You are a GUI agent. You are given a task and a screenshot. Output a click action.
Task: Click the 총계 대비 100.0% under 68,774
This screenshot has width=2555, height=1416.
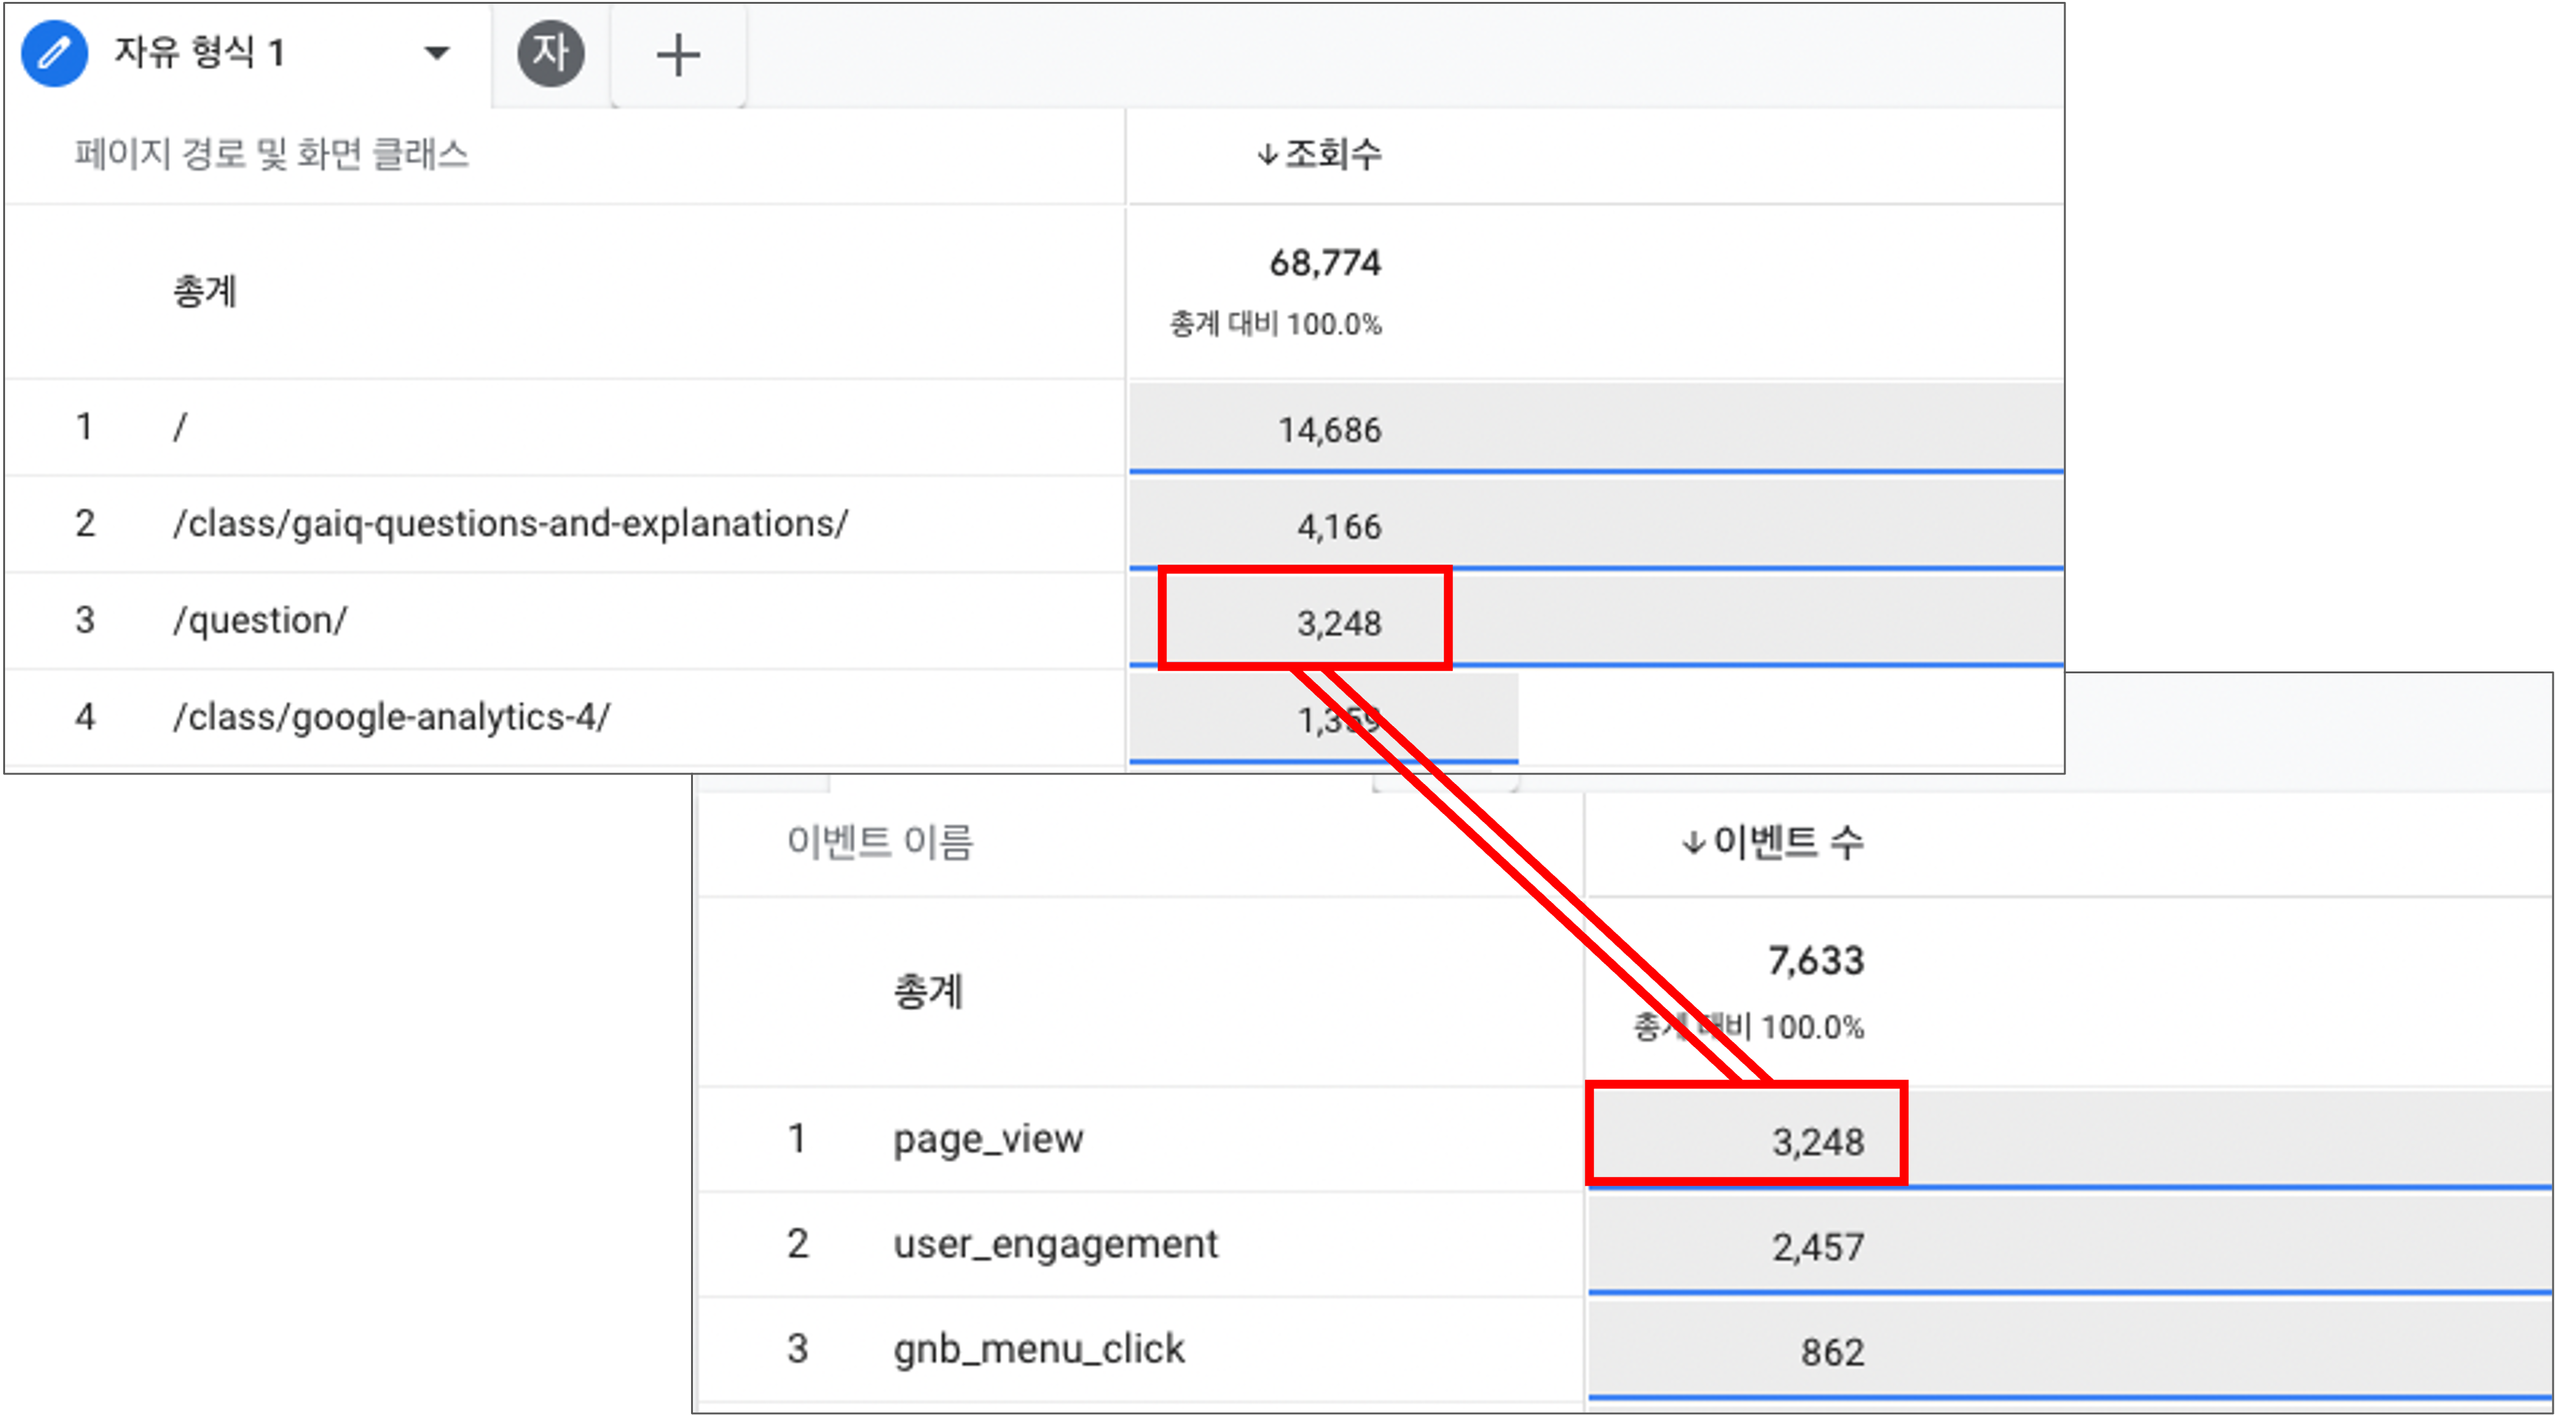[x=1275, y=324]
